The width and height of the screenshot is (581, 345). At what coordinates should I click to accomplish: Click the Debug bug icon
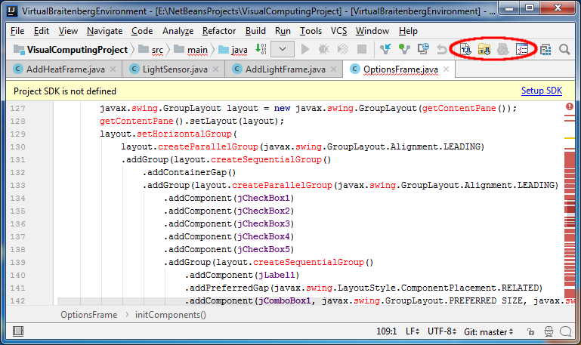pos(324,49)
